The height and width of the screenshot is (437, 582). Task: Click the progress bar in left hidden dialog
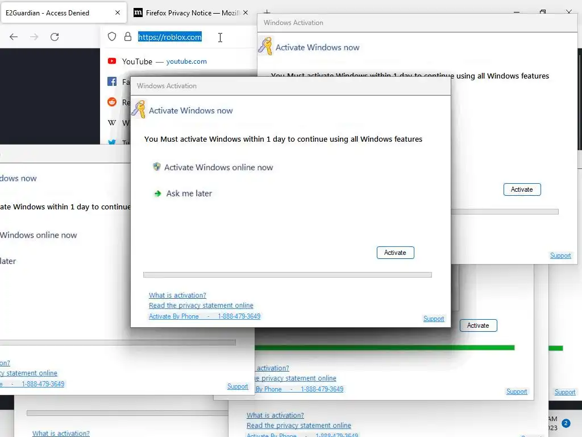pyautogui.click(x=118, y=342)
